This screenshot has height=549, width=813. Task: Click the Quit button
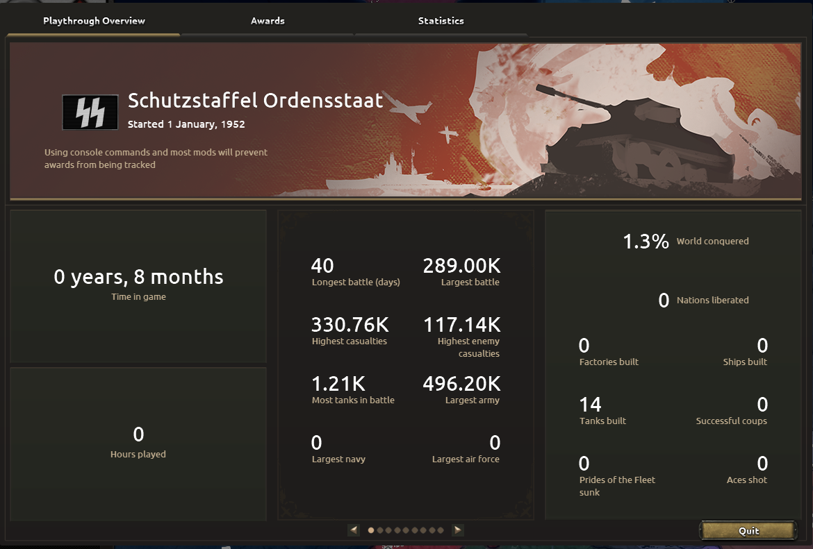point(748,530)
